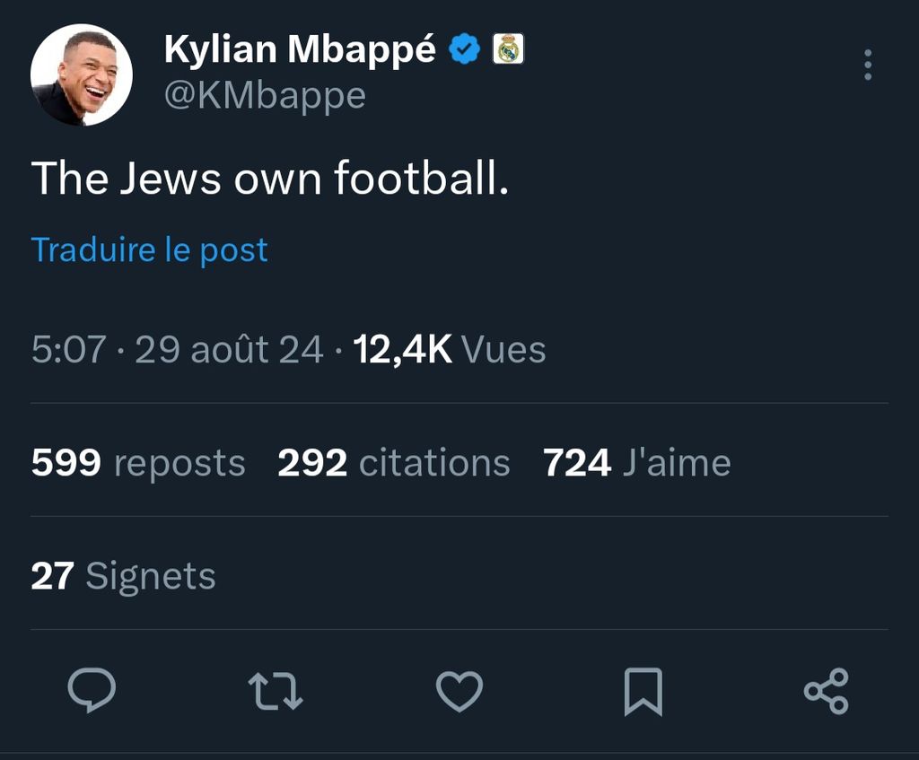Open the 292 citations list

393,463
